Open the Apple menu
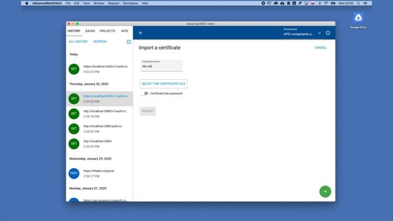This screenshot has width=393, height=221. (x=26, y=3)
